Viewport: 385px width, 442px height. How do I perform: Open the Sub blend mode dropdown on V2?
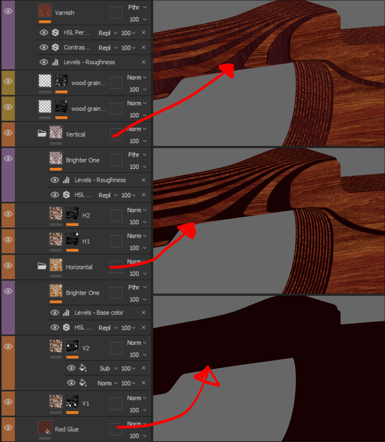[108, 368]
